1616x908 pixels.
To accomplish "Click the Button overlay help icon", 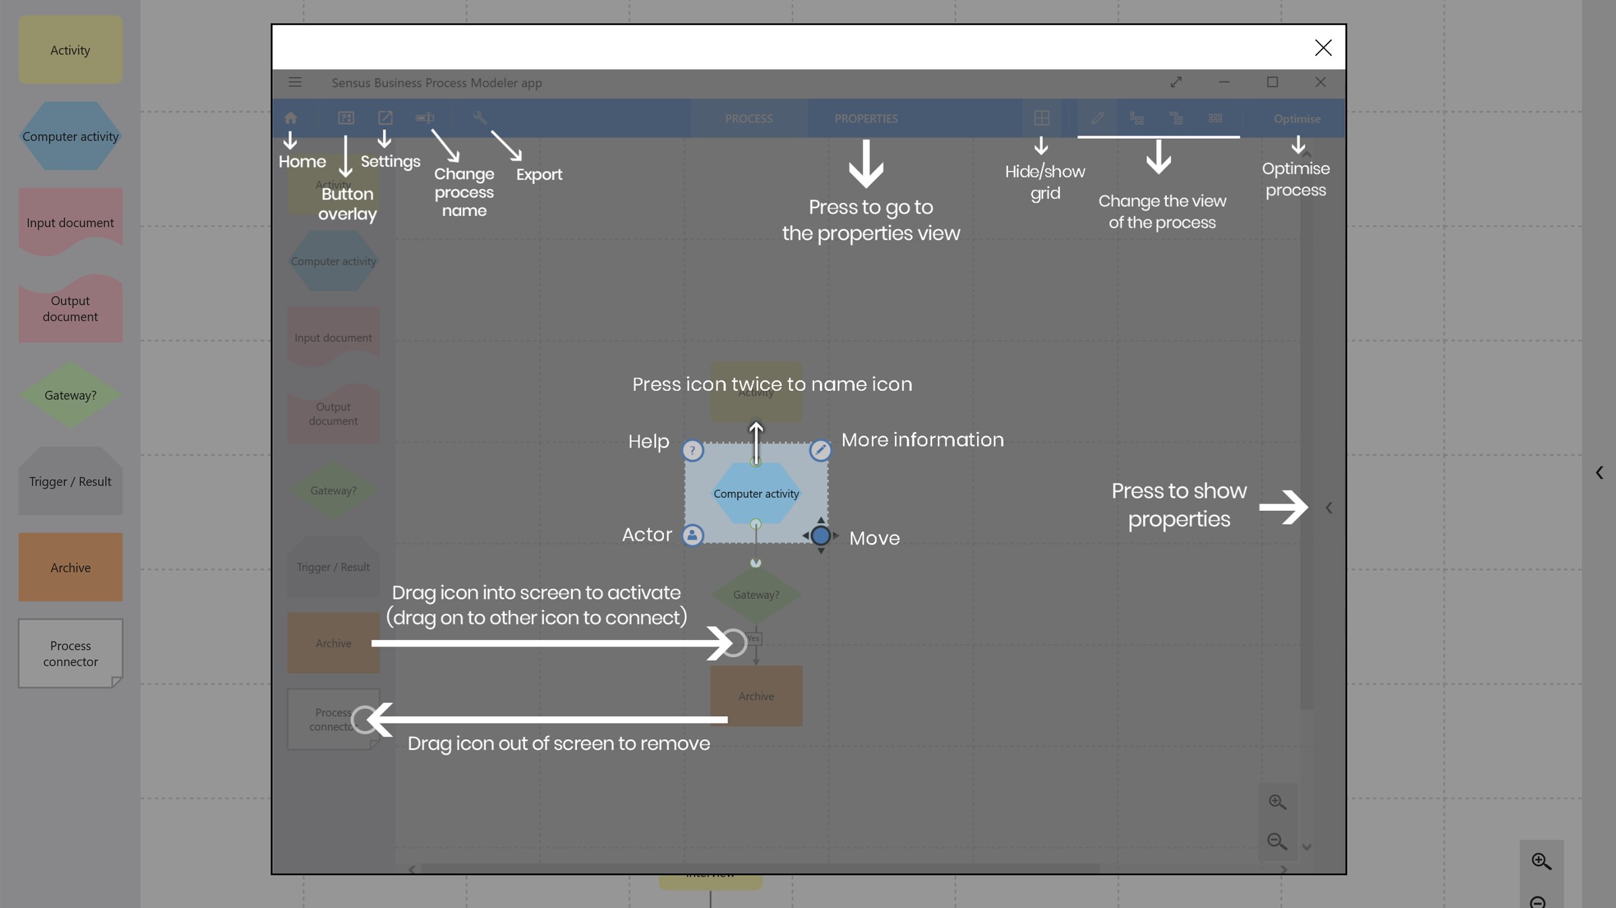I will tap(345, 118).
